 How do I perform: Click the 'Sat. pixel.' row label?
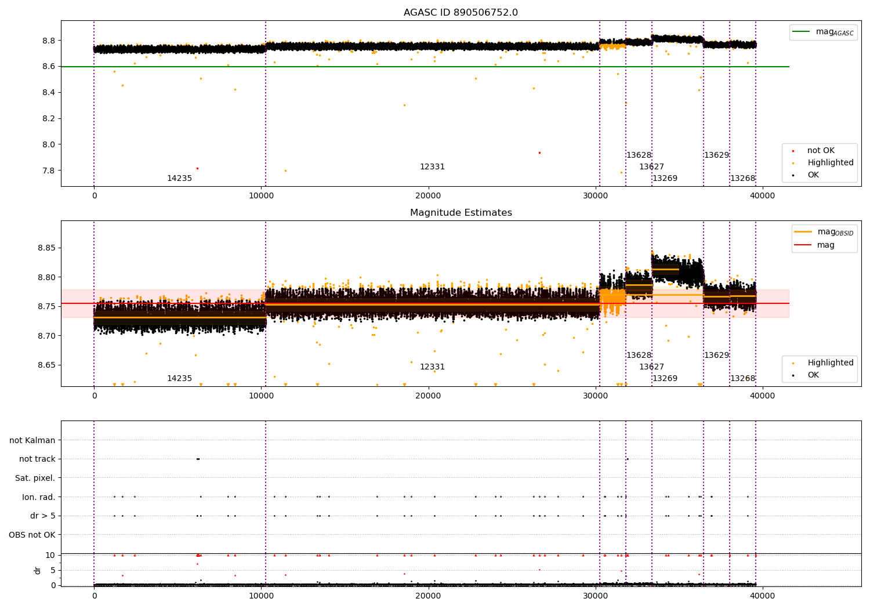[35, 478]
